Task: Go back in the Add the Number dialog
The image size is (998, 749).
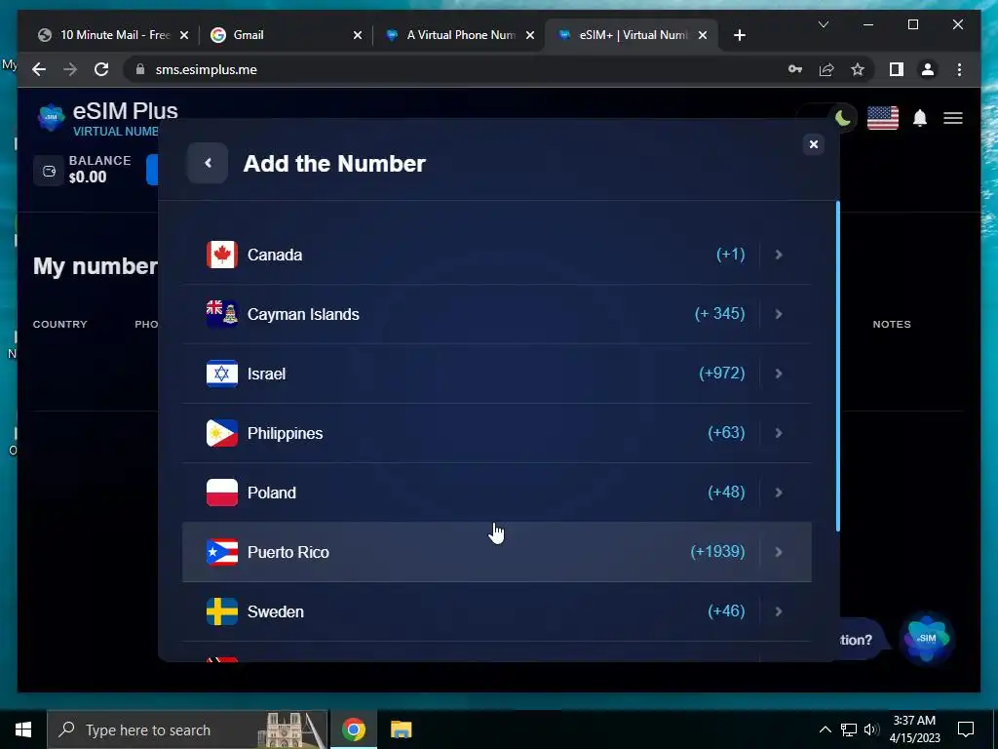Action: click(x=208, y=163)
